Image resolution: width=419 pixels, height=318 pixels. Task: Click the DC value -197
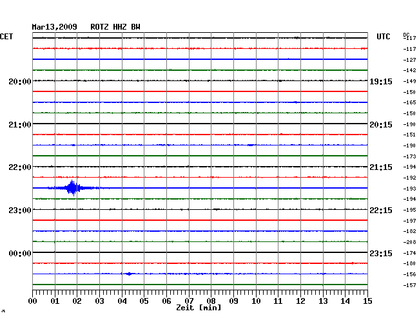[409, 221]
